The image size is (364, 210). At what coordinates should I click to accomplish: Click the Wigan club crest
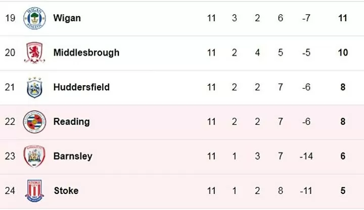34,18
